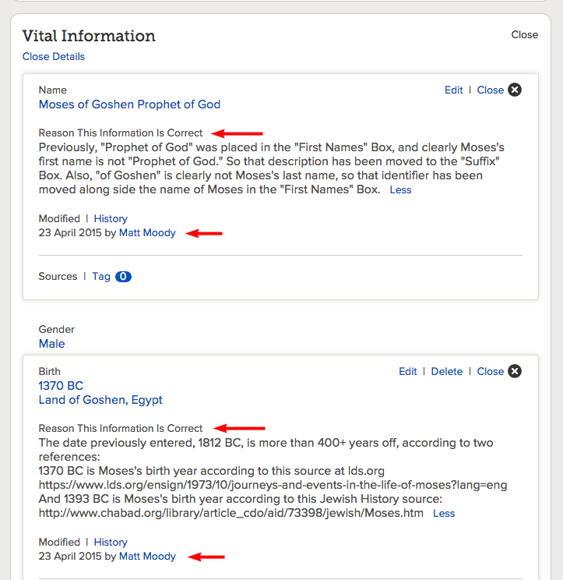Click Close link in the Birth section
The image size is (563, 580).
[x=491, y=371]
